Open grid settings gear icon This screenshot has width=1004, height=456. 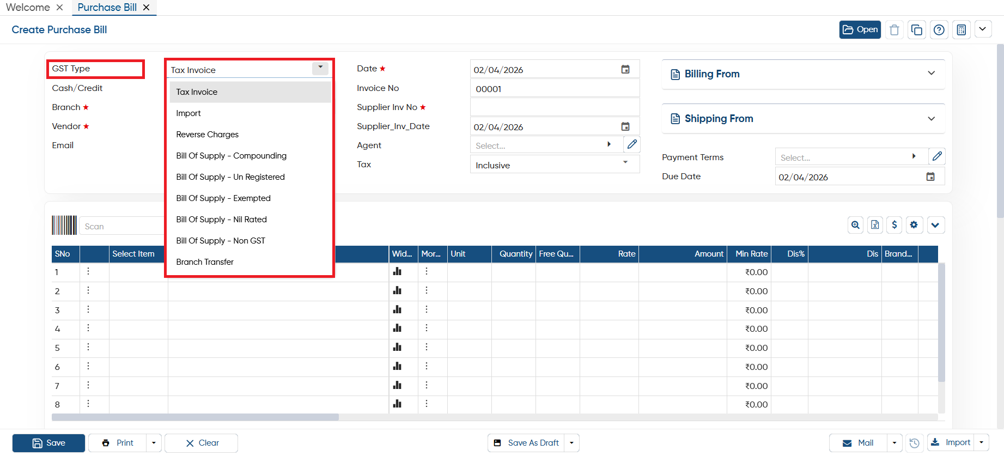click(x=914, y=225)
